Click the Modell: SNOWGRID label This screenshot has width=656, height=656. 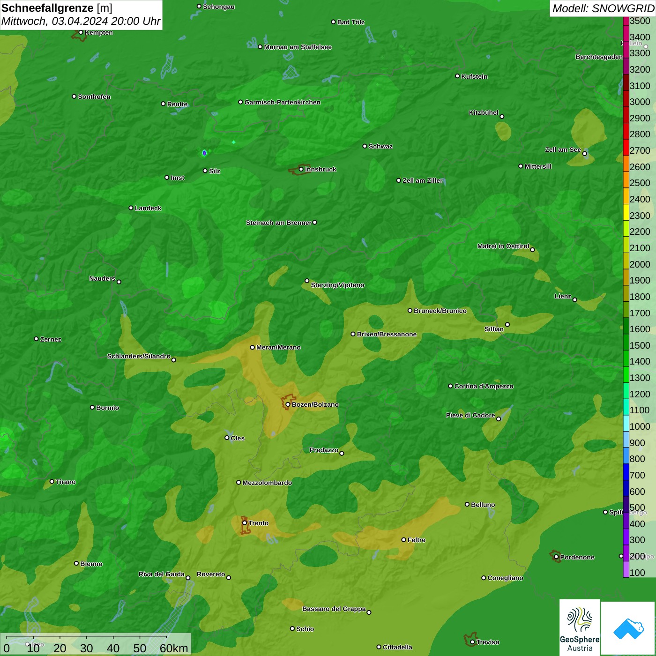[603, 8]
